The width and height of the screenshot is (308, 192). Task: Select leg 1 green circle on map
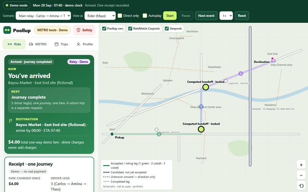tap(159, 134)
